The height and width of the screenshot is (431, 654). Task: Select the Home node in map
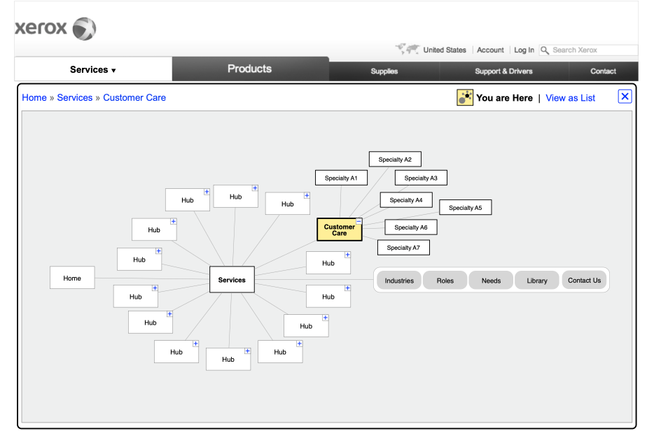[x=72, y=278]
